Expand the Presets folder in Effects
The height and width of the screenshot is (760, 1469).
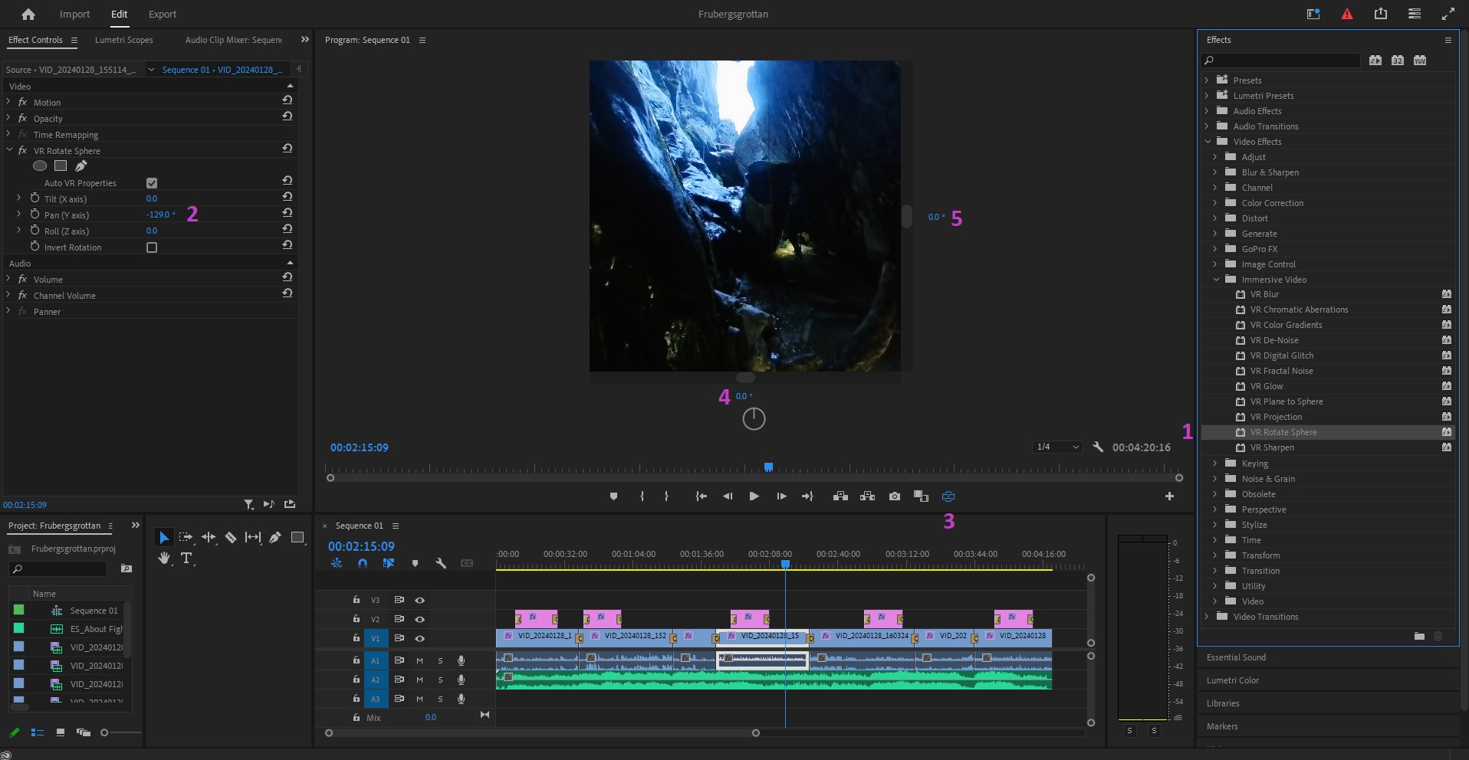click(1207, 80)
